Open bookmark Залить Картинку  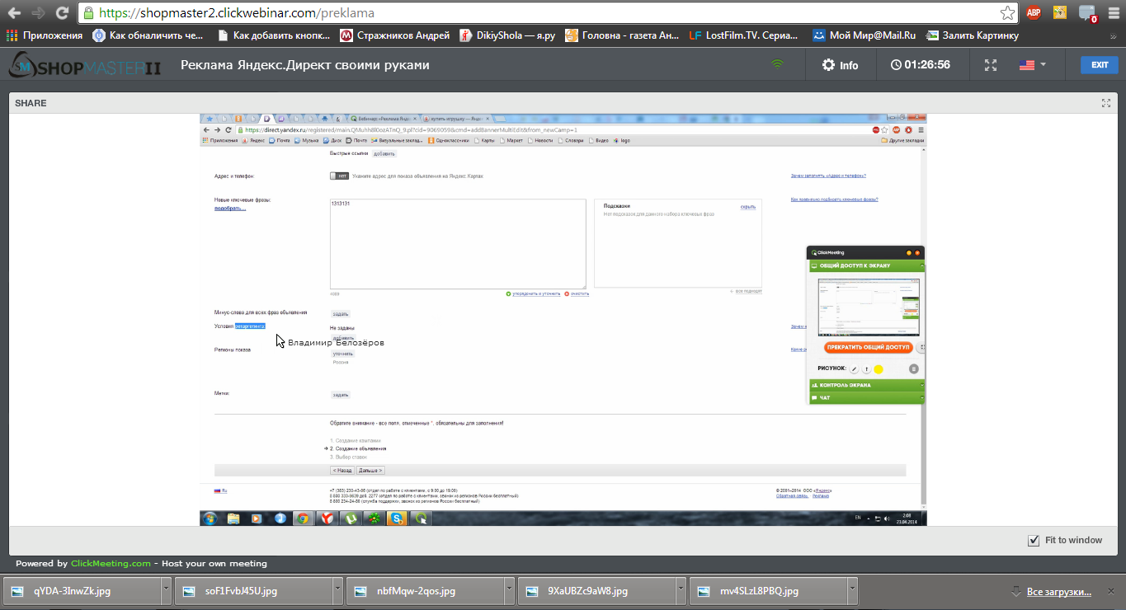[x=972, y=35]
